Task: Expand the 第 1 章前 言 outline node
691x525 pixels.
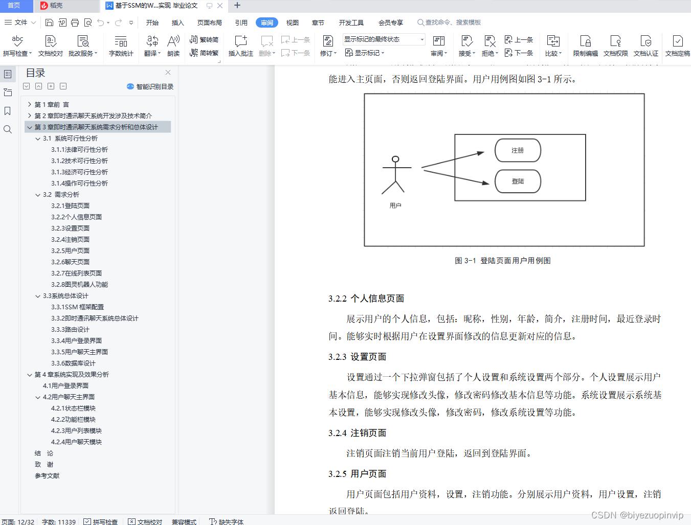Action: [x=30, y=104]
